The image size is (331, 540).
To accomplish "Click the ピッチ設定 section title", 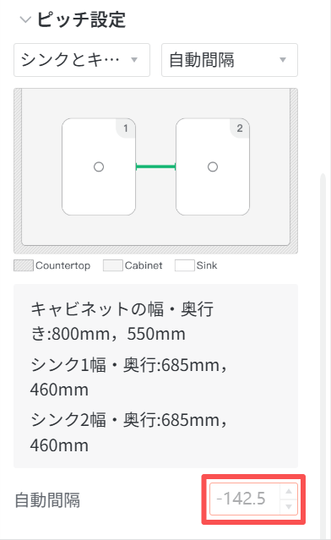I will (81, 19).
